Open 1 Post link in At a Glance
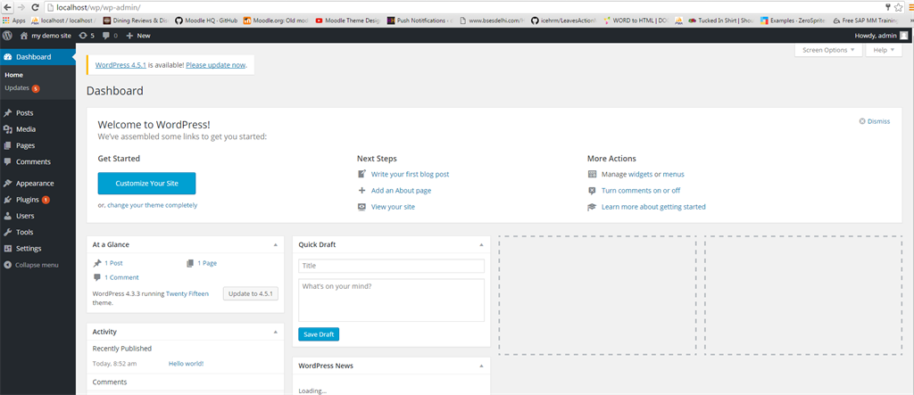The width and height of the screenshot is (914, 395). [x=113, y=263]
